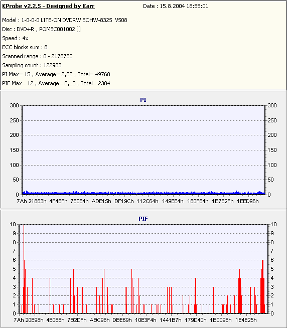Click the DBE69h label on PIF x-axis

coord(122,320)
